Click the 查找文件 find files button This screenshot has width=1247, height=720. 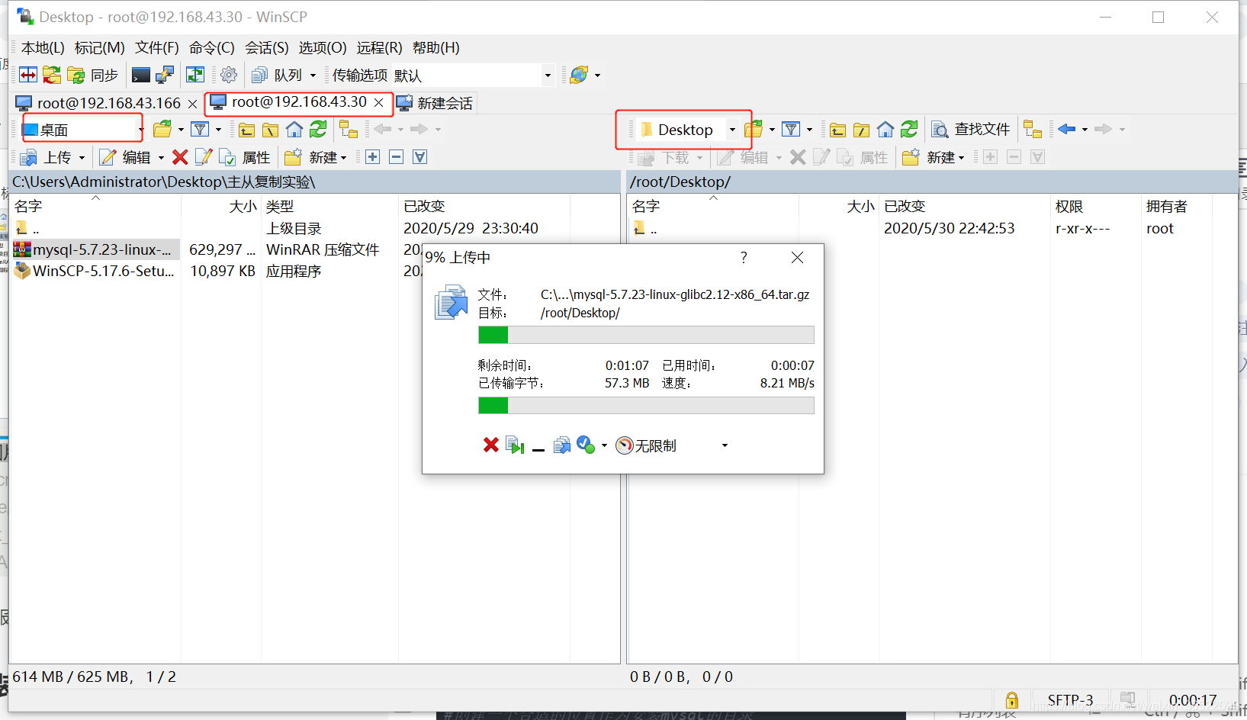[x=971, y=129]
